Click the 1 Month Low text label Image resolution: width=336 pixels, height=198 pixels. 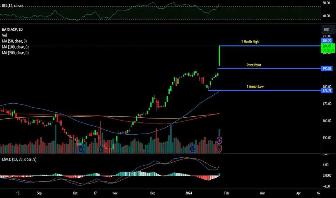click(x=255, y=86)
